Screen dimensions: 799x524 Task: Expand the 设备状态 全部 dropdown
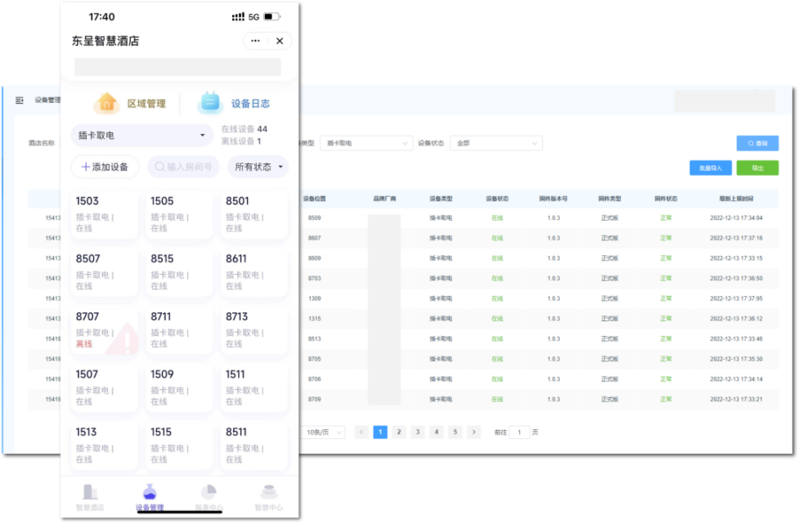point(496,143)
